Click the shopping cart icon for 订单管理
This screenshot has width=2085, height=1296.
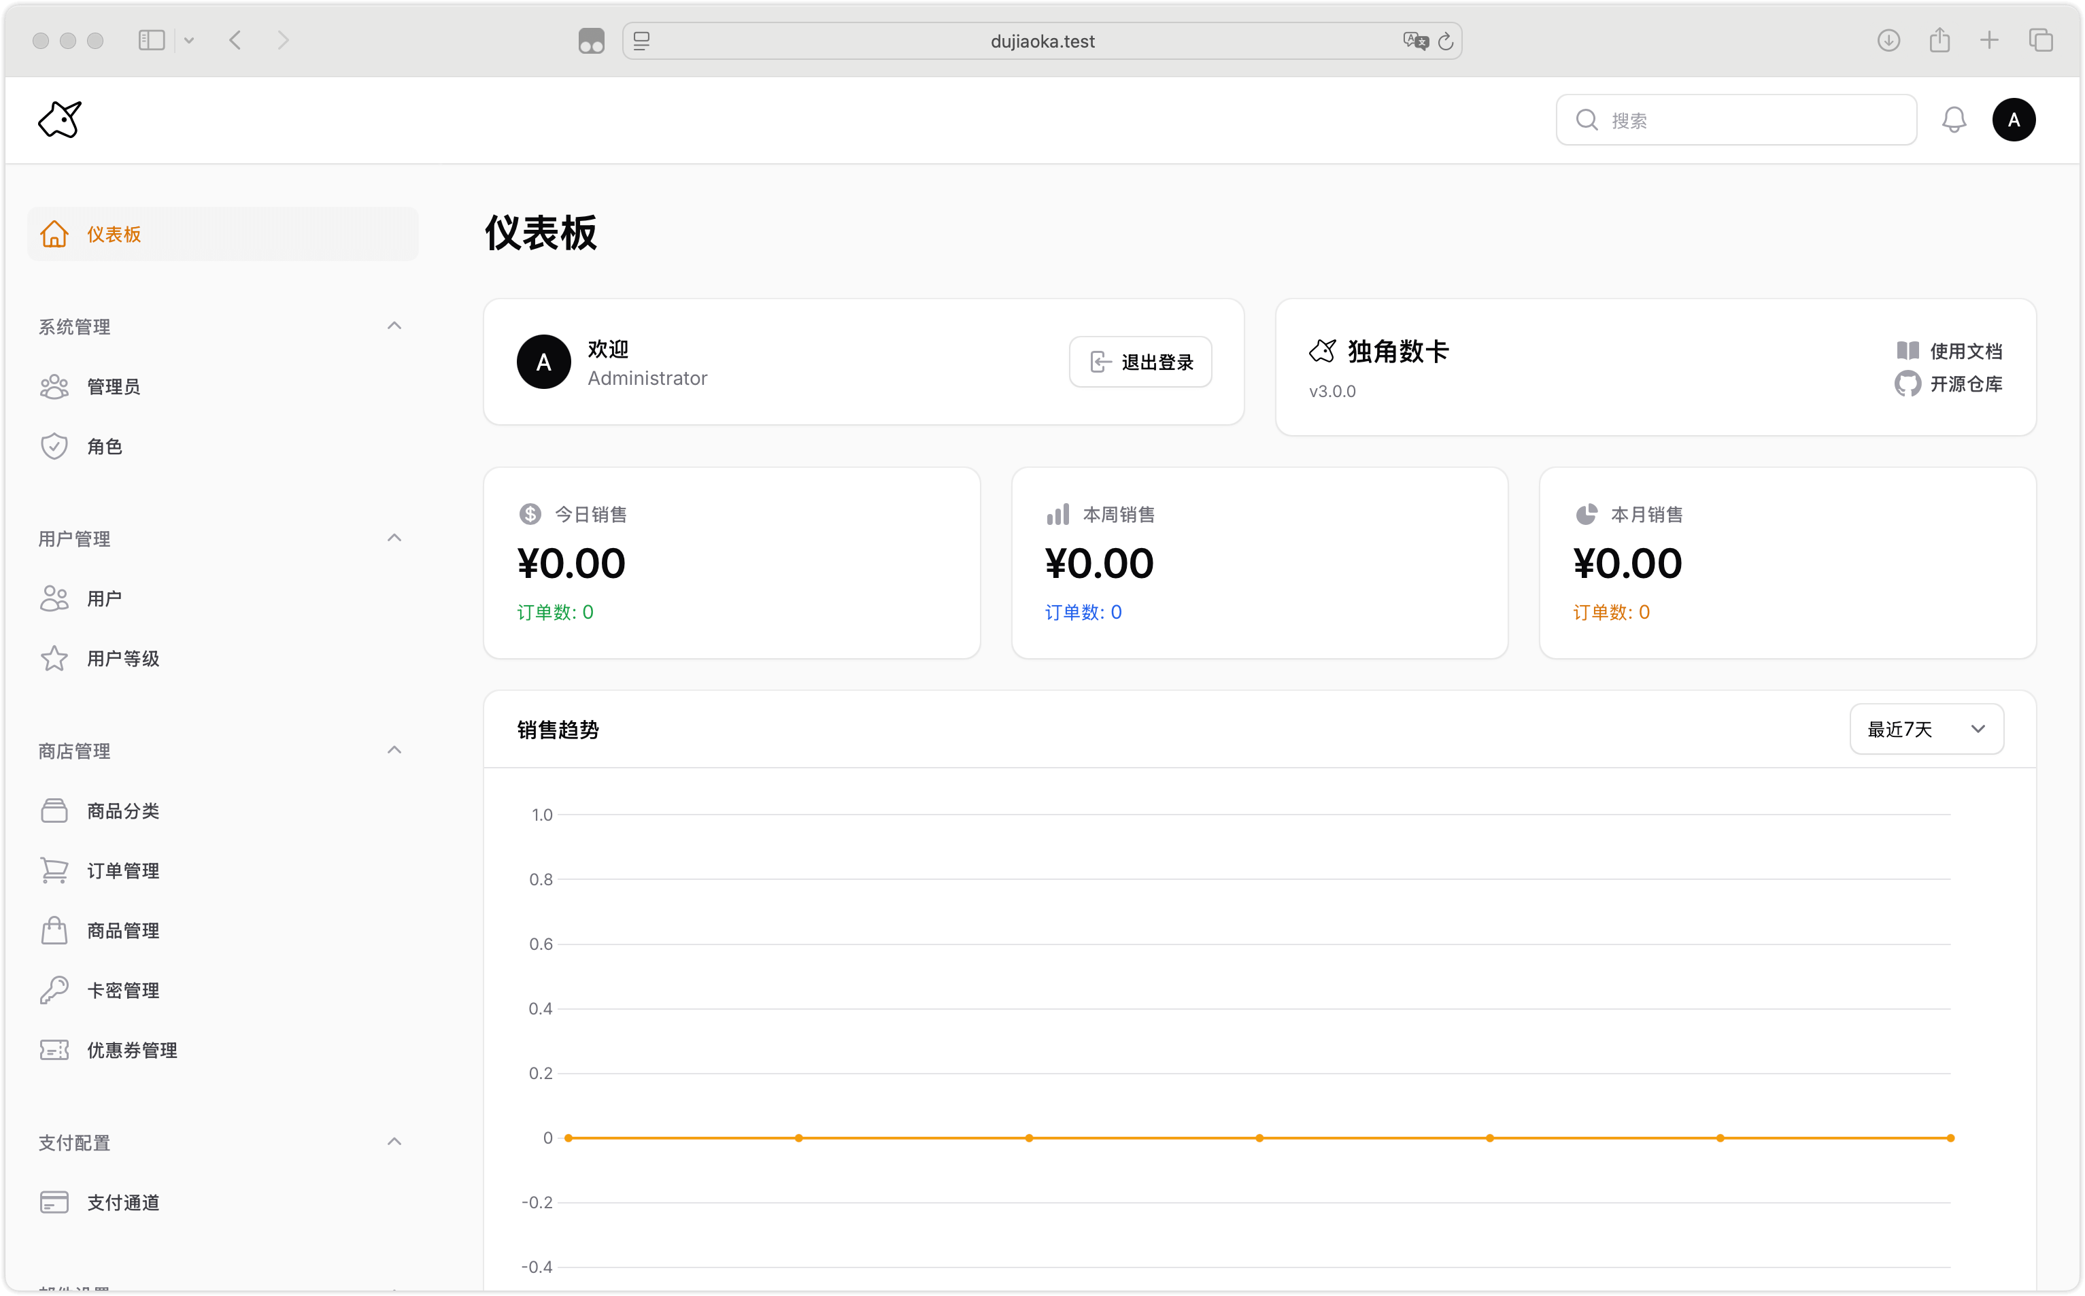(x=54, y=870)
